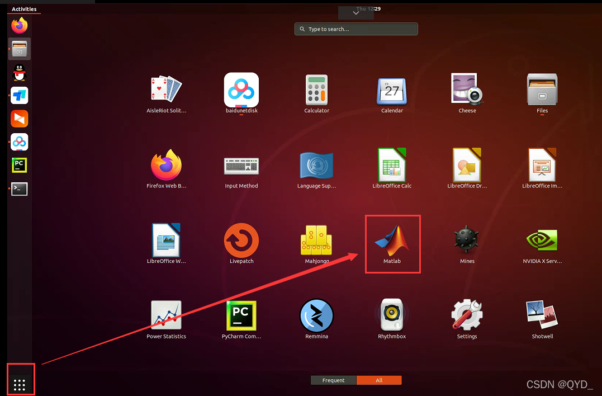Launch the terminal from the dock
602x396 pixels.
coord(19,188)
